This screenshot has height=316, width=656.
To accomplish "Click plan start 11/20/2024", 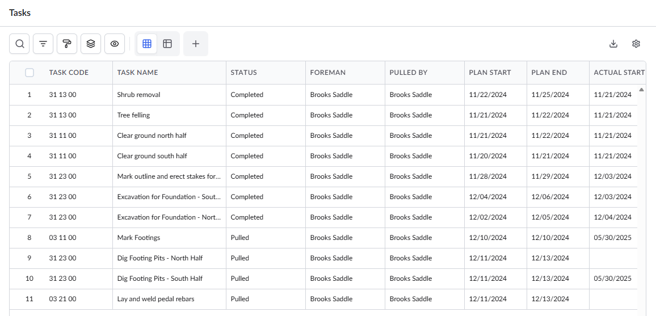I will coord(488,156).
